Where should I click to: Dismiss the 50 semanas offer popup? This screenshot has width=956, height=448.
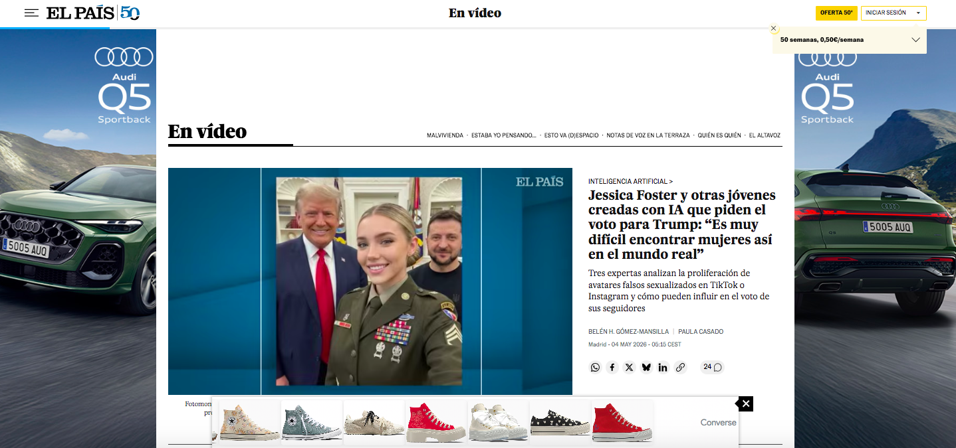(773, 29)
